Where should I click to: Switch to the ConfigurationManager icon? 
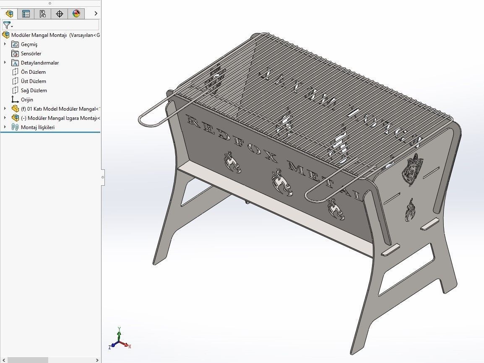pyautogui.click(x=43, y=13)
